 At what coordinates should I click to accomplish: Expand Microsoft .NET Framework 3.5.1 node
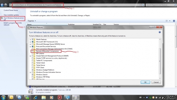(x=30, y=42)
